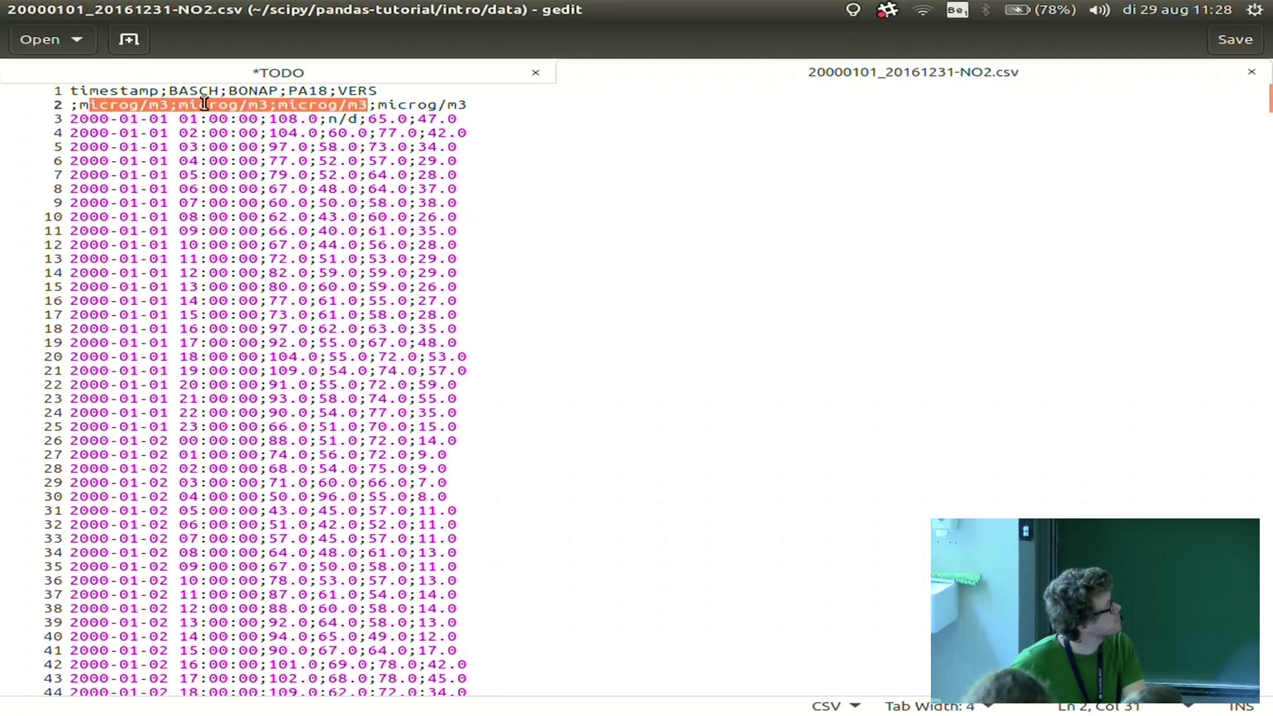Click the row for 2000-01-01 12:00:00
Viewport: 1273px width, 716px height.
pos(263,272)
